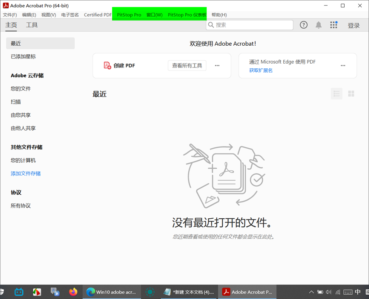
Task: Select 最近 in the sidebar
Action: click(41, 43)
